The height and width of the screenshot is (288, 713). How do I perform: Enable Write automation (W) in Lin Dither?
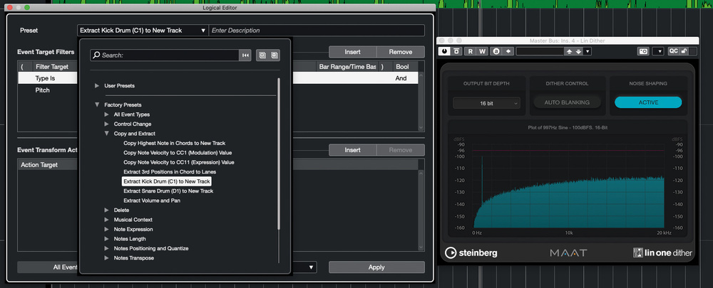coord(483,51)
